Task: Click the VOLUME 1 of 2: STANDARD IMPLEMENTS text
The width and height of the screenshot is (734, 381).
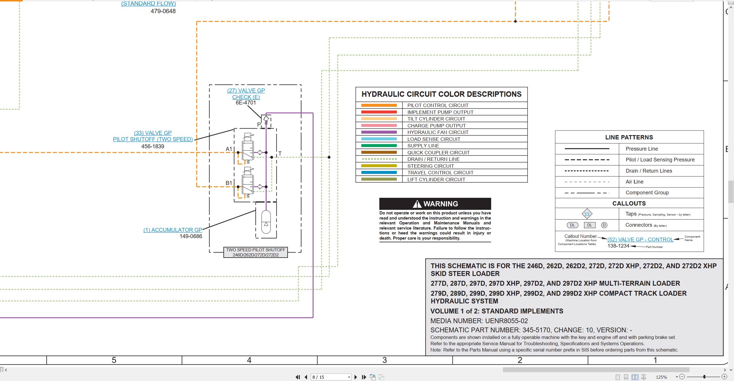Action: [x=497, y=311]
